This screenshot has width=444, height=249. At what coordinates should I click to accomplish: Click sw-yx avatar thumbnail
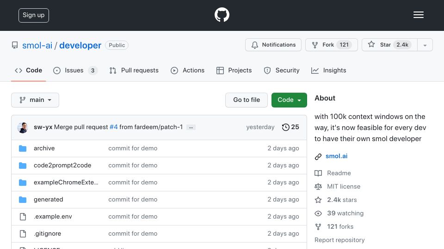pyautogui.click(x=22, y=127)
